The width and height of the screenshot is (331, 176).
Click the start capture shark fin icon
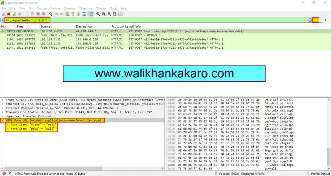(x=3, y=14)
